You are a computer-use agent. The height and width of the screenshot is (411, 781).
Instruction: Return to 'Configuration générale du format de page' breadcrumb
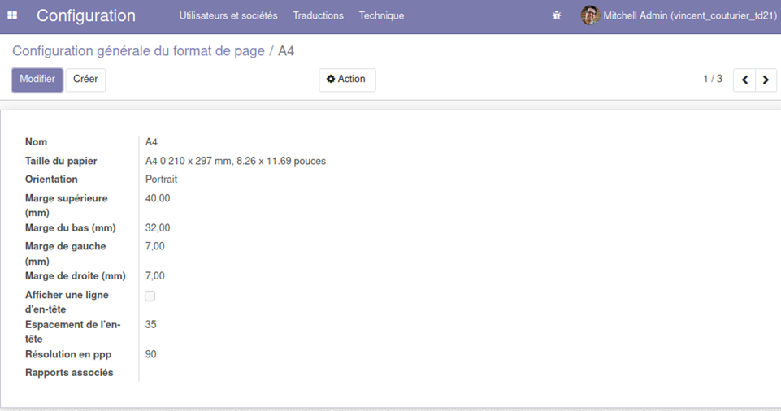138,51
